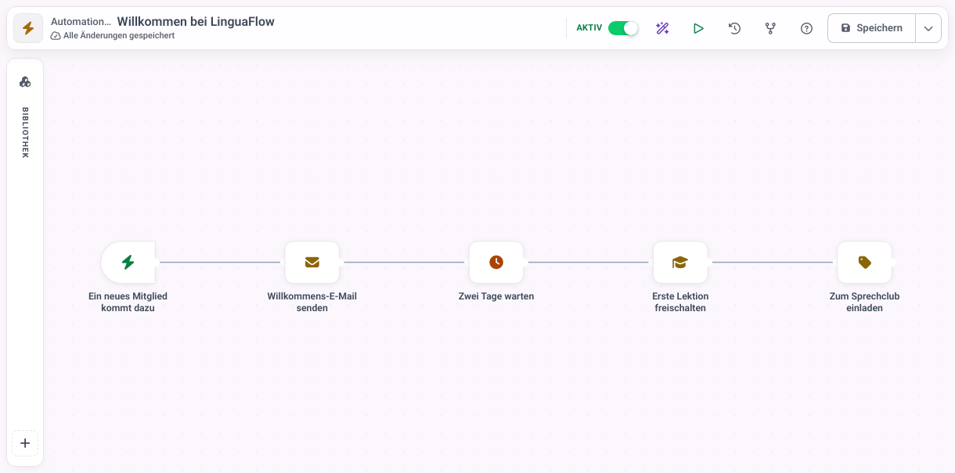Edit the title "Willkommen bei LinguaFlow"
The image size is (955, 473).
(x=196, y=22)
